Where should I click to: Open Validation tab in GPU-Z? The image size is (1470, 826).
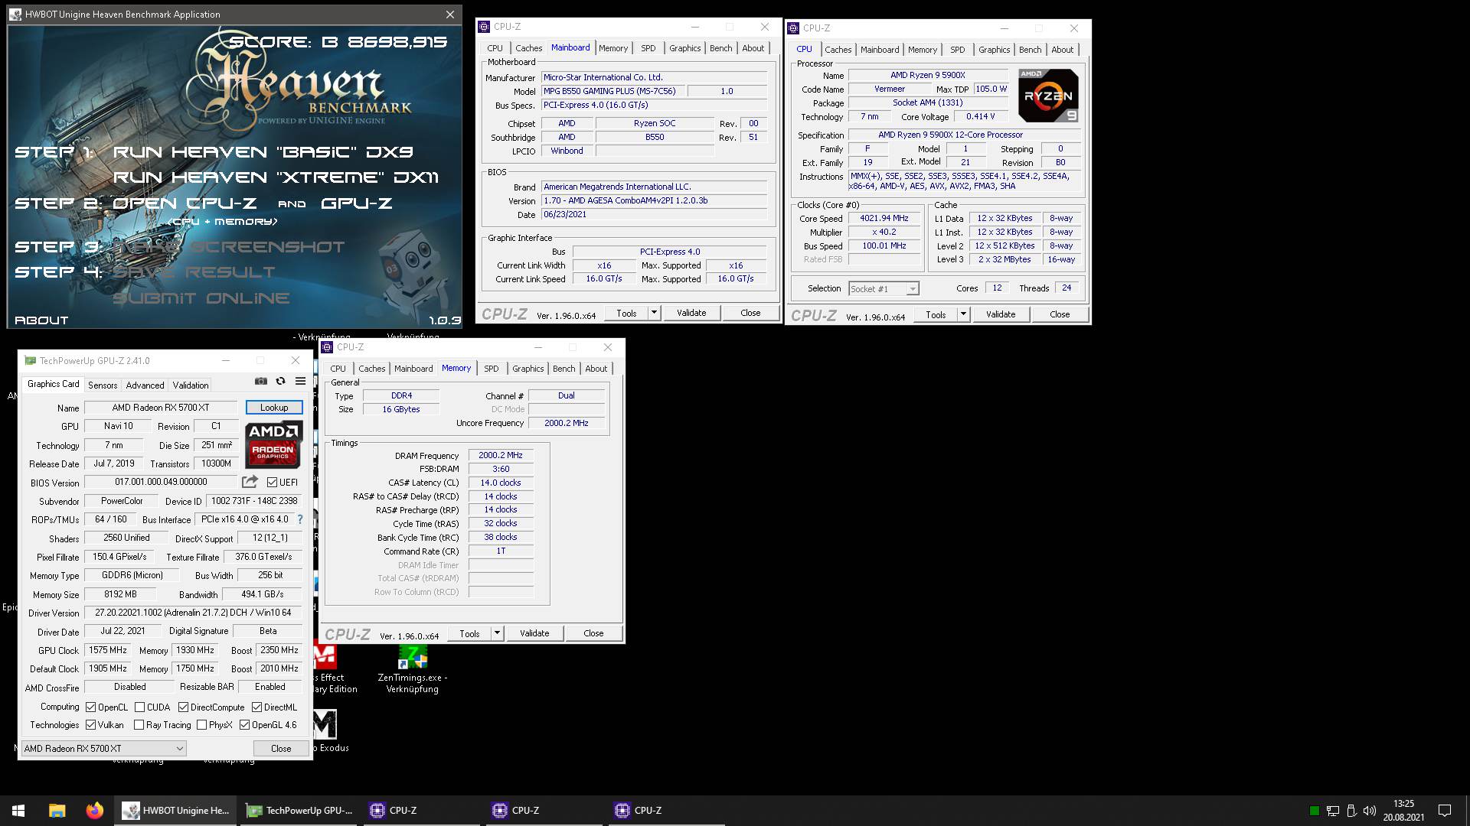tap(191, 385)
